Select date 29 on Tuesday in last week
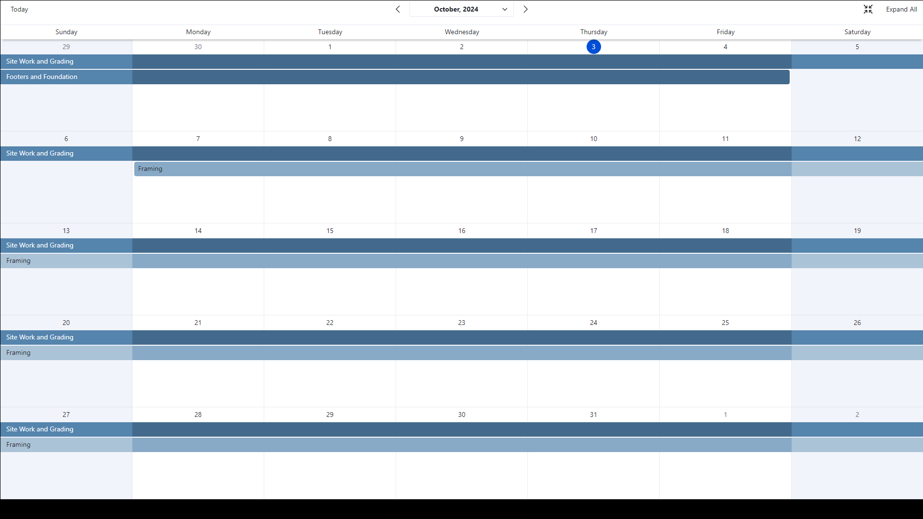Viewport: 923px width, 519px height. pyautogui.click(x=330, y=415)
